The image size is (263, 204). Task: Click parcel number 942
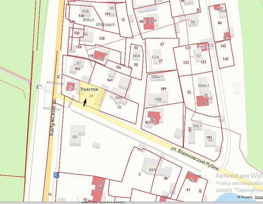coord(78,69)
